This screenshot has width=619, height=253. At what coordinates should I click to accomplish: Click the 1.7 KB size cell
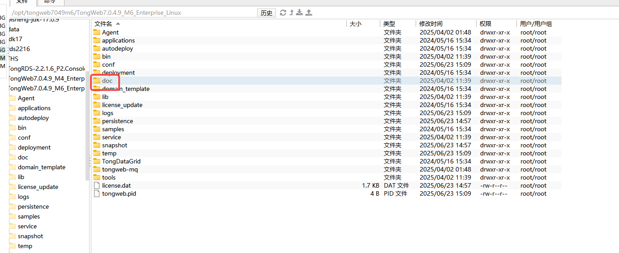[x=371, y=185]
